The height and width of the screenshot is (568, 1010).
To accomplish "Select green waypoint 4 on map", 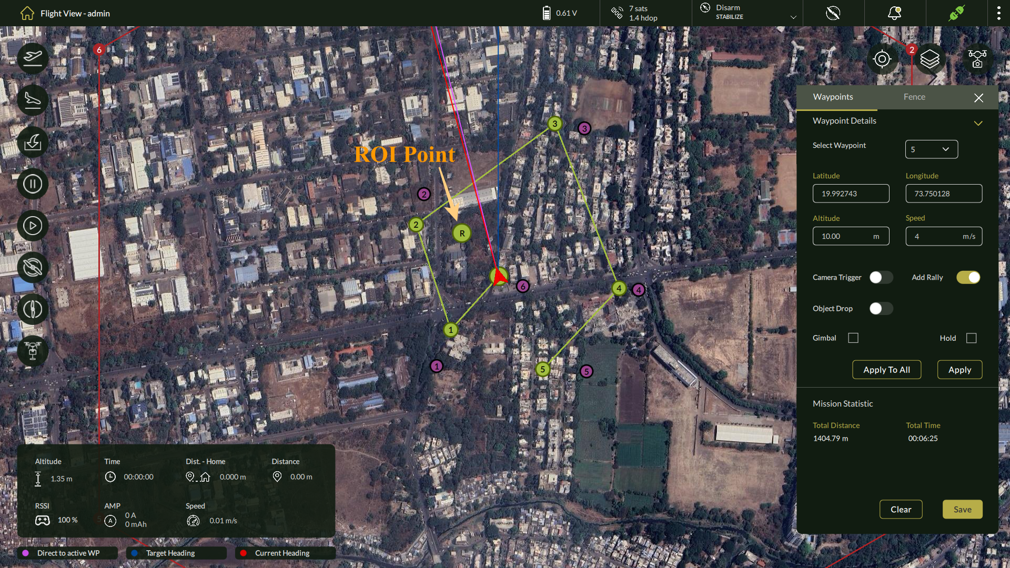I will (619, 288).
